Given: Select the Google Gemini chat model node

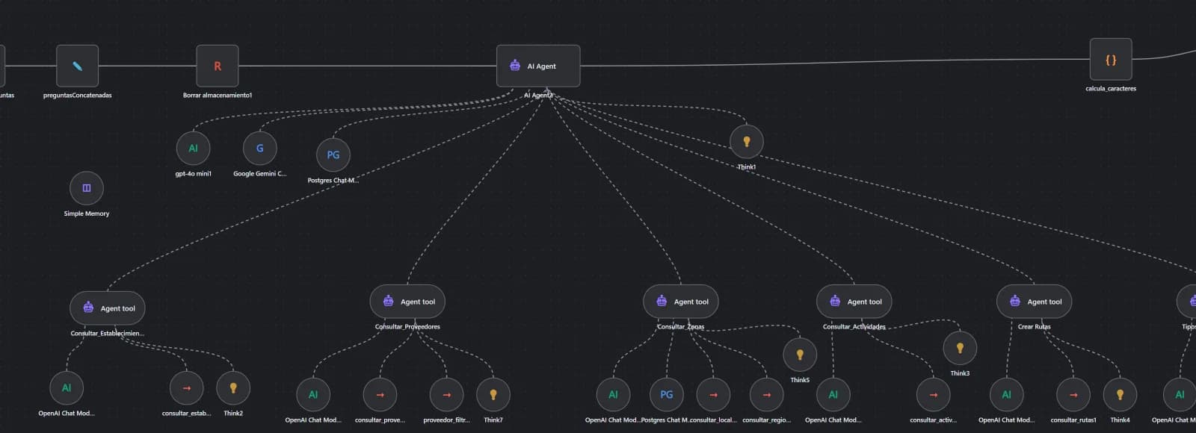Looking at the screenshot, I should coord(260,148).
